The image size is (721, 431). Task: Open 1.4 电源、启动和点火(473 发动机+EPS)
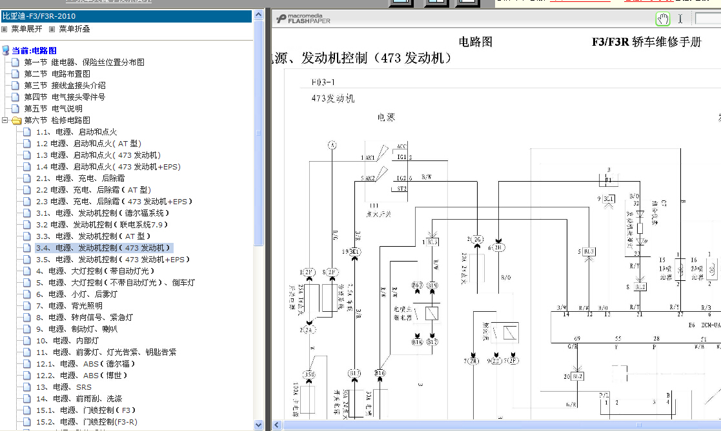[x=108, y=167]
